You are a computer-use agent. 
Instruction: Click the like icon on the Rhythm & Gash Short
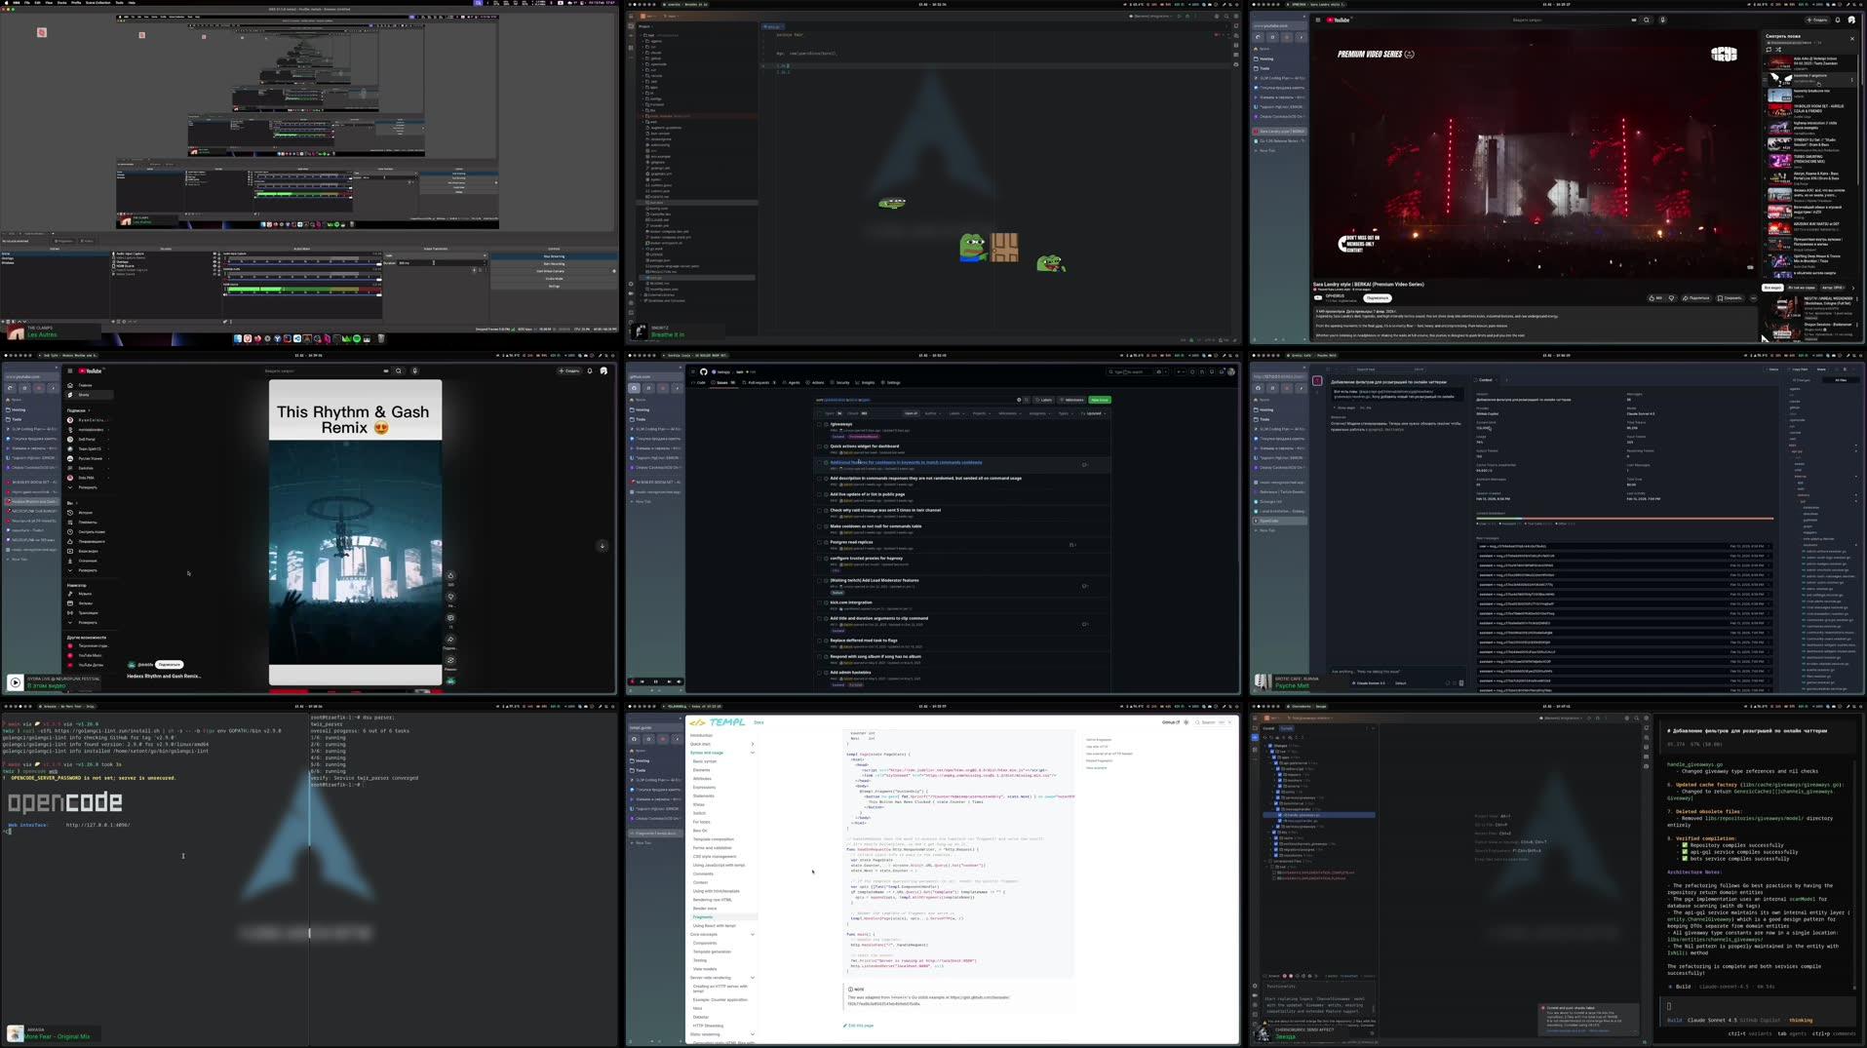[x=450, y=575]
